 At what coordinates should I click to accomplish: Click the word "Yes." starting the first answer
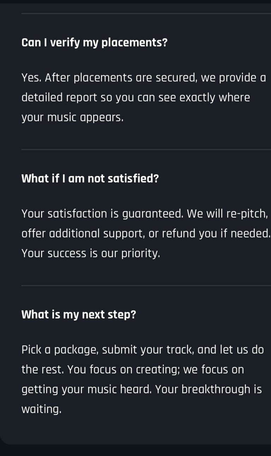pyautogui.click(x=32, y=78)
